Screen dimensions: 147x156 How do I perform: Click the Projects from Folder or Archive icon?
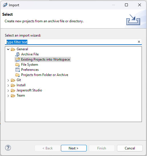17,75
